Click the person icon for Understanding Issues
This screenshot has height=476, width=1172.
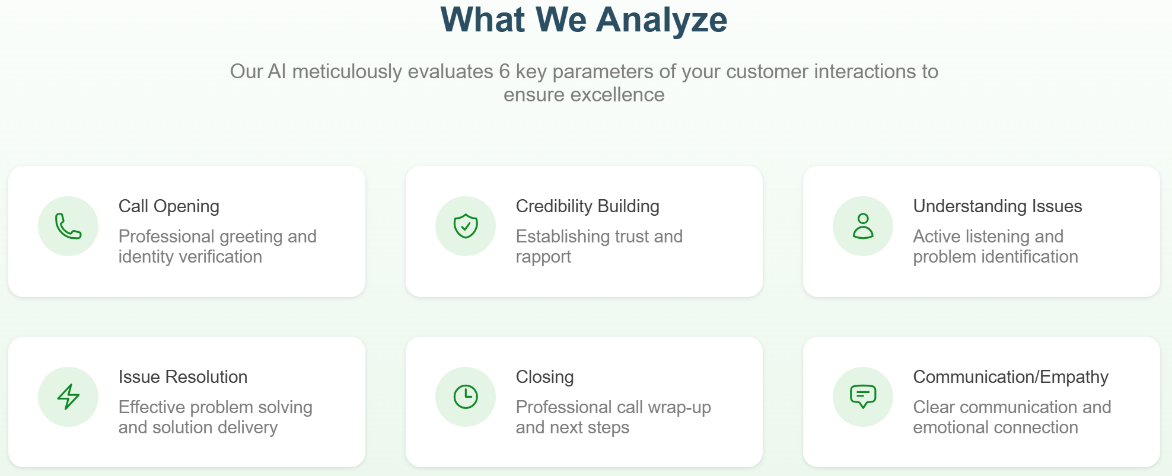[863, 226]
